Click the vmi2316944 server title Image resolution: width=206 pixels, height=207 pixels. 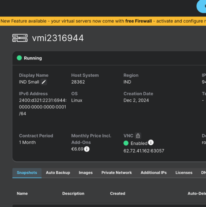pos(58,38)
